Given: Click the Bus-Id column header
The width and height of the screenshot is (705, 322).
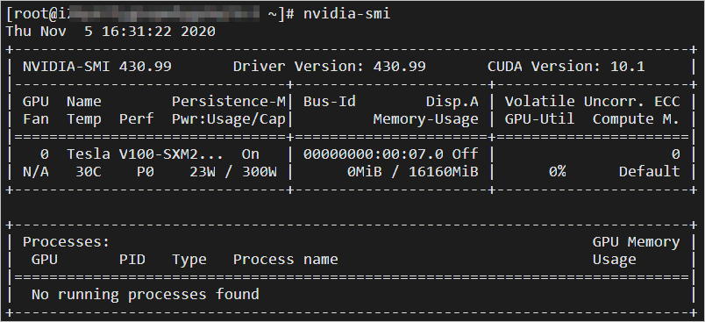Looking at the screenshot, I should [x=330, y=102].
